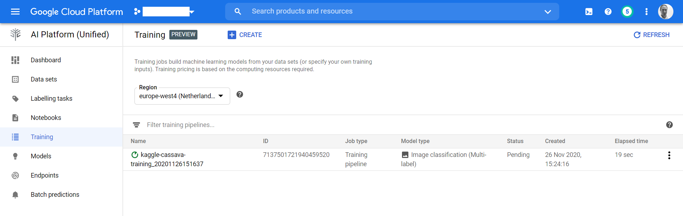Image resolution: width=683 pixels, height=216 pixels.
Task: Open the main hamburger navigation menu
Action: (x=15, y=12)
